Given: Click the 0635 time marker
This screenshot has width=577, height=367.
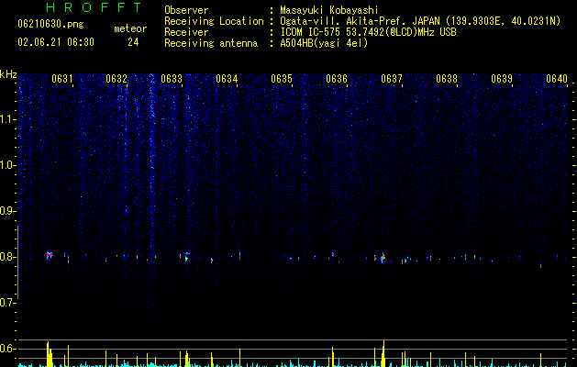Looking at the screenshot, I should tap(282, 79).
